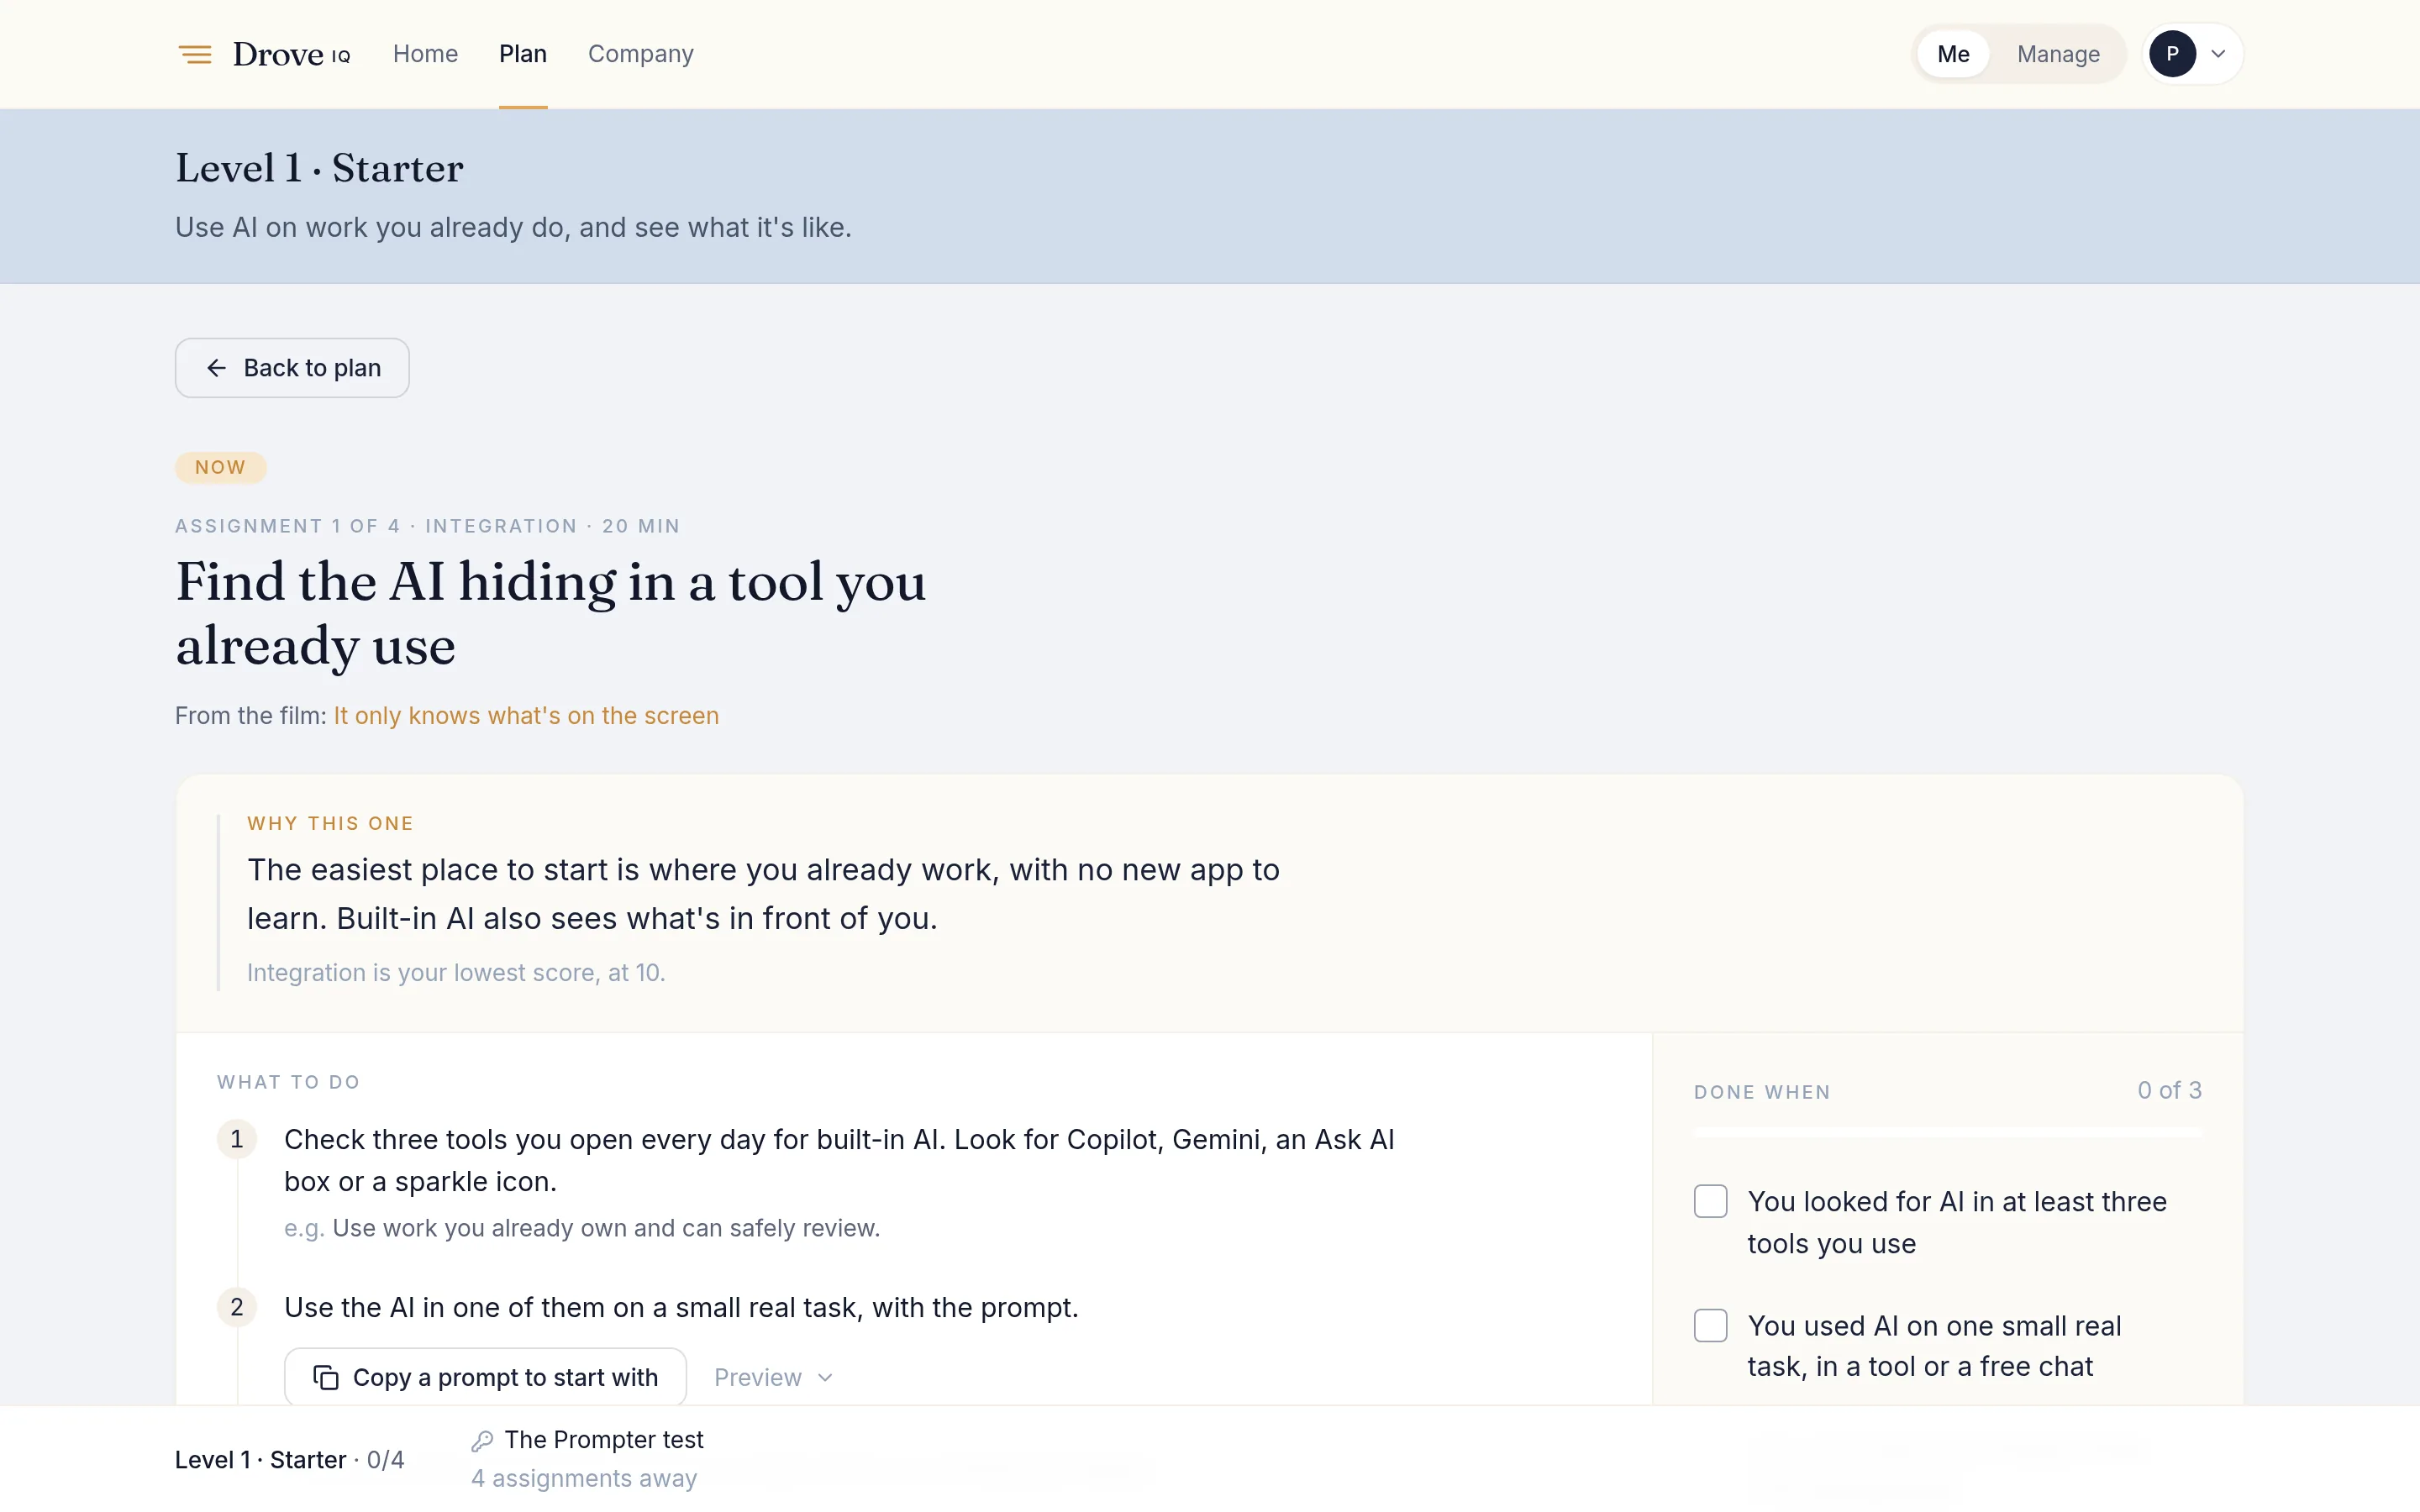Check 'You looked for AI in at least three tools'
This screenshot has height=1512, width=2420.
click(x=1711, y=1201)
